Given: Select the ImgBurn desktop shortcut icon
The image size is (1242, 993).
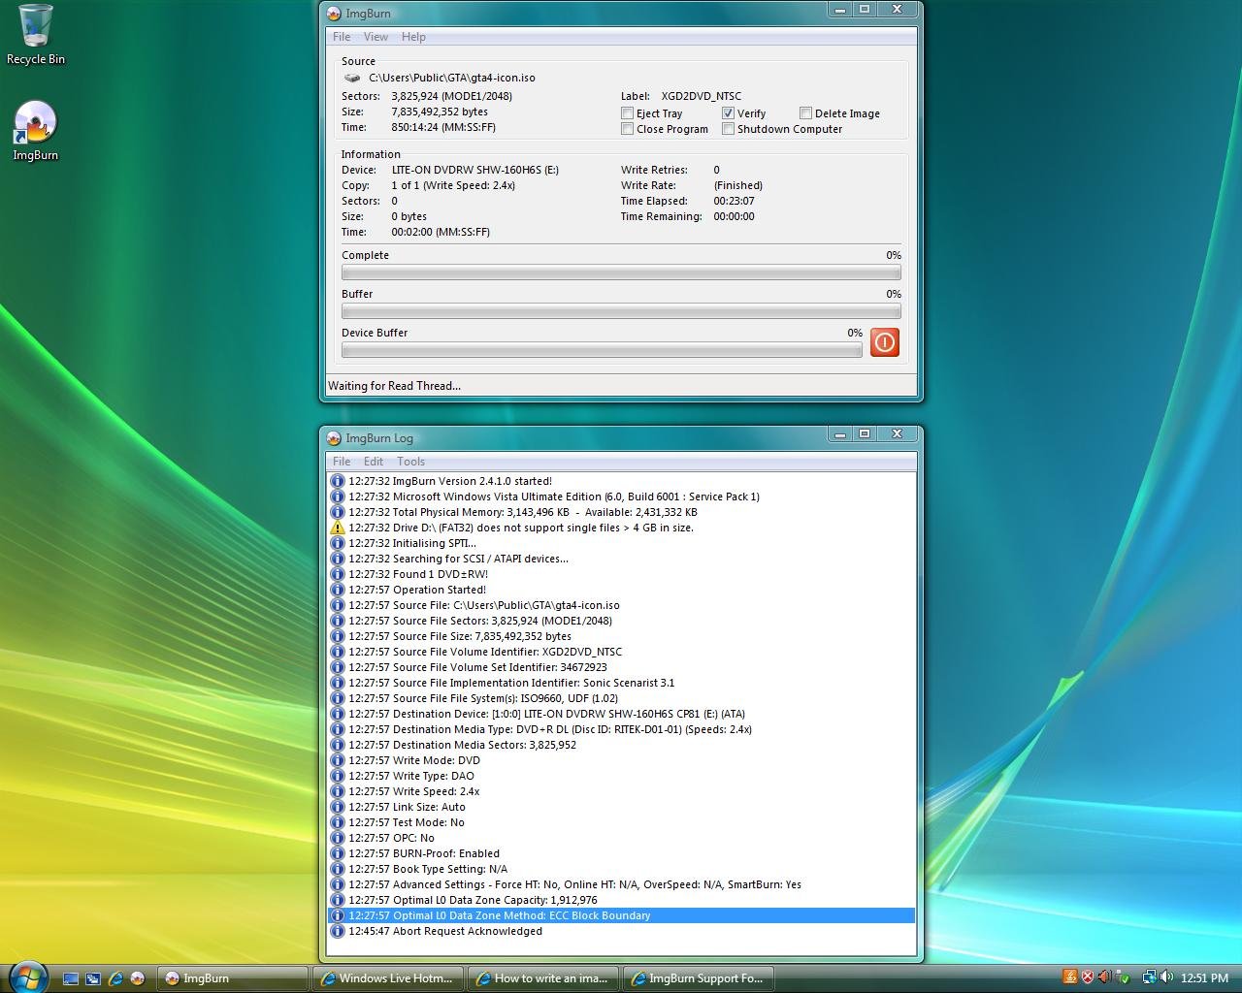Looking at the screenshot, I should (x=36, y=131).
